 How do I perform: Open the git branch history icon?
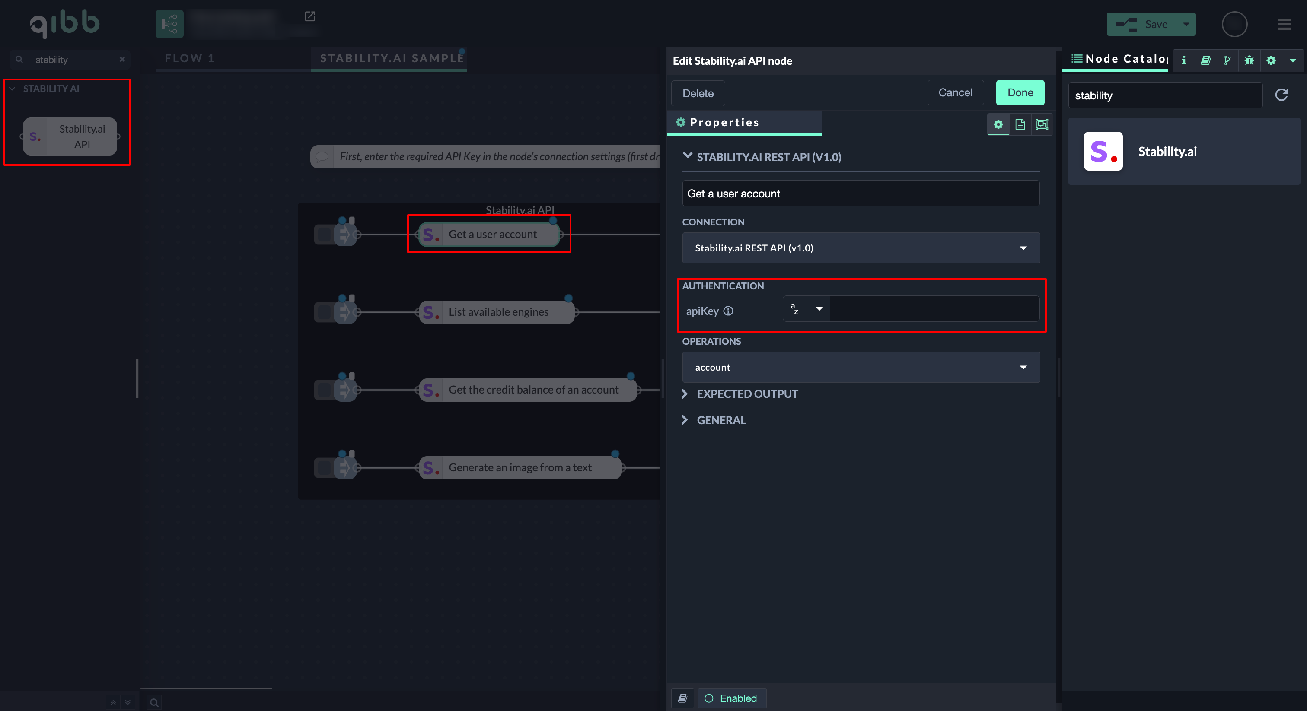click(x=1227, y=60)
